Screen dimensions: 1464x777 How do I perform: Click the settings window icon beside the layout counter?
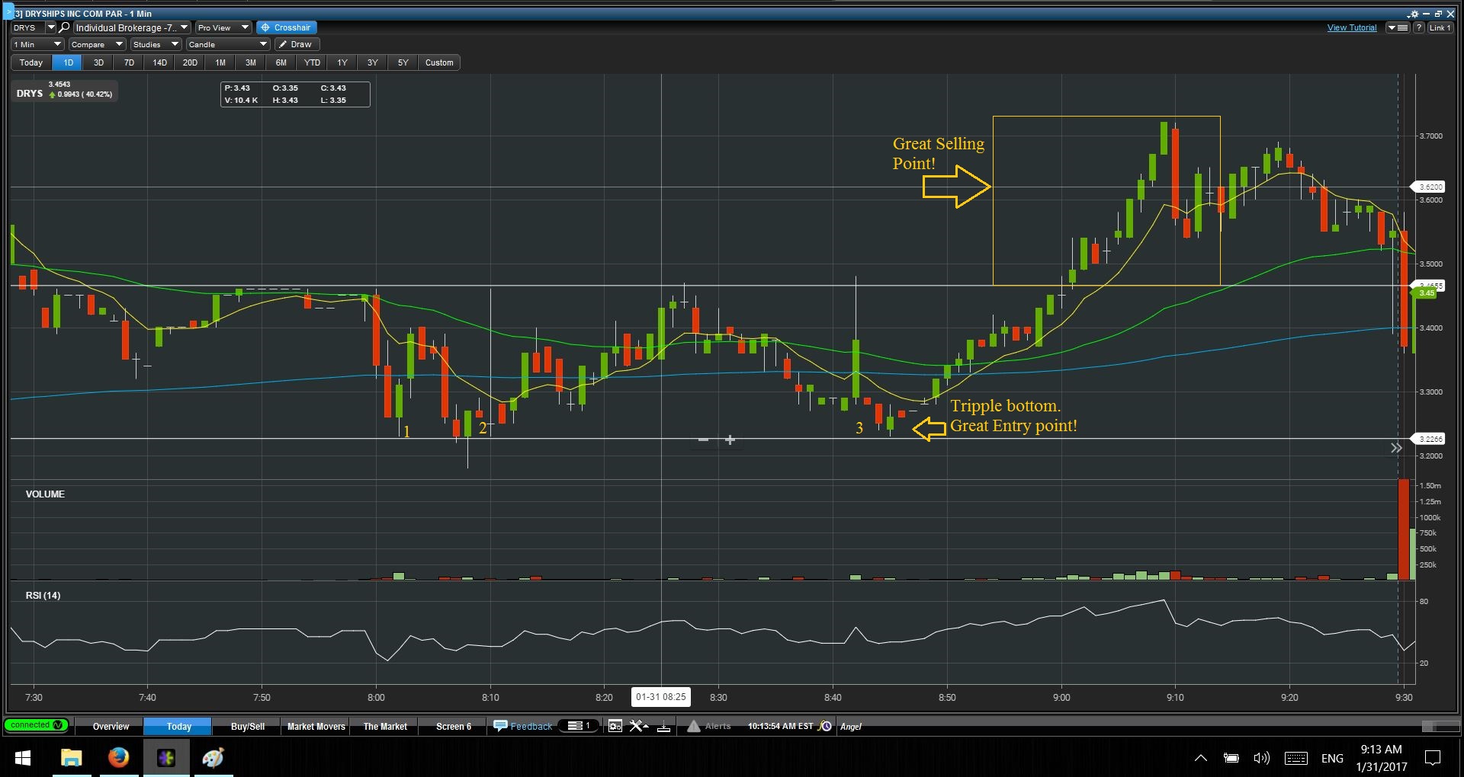615,726
